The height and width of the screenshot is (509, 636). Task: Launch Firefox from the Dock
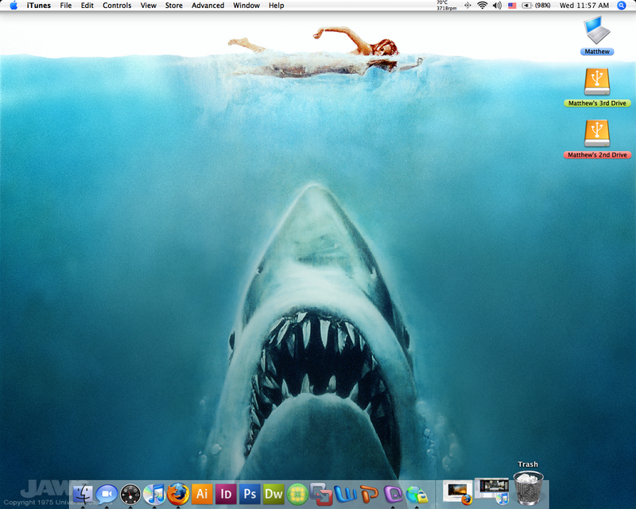point(178,494)
